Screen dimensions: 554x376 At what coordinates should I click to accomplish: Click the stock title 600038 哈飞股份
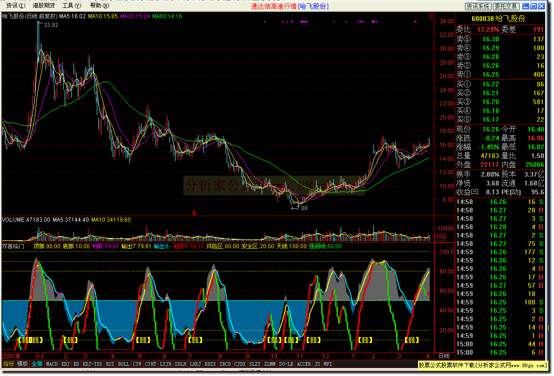click(x=498, y=19)
